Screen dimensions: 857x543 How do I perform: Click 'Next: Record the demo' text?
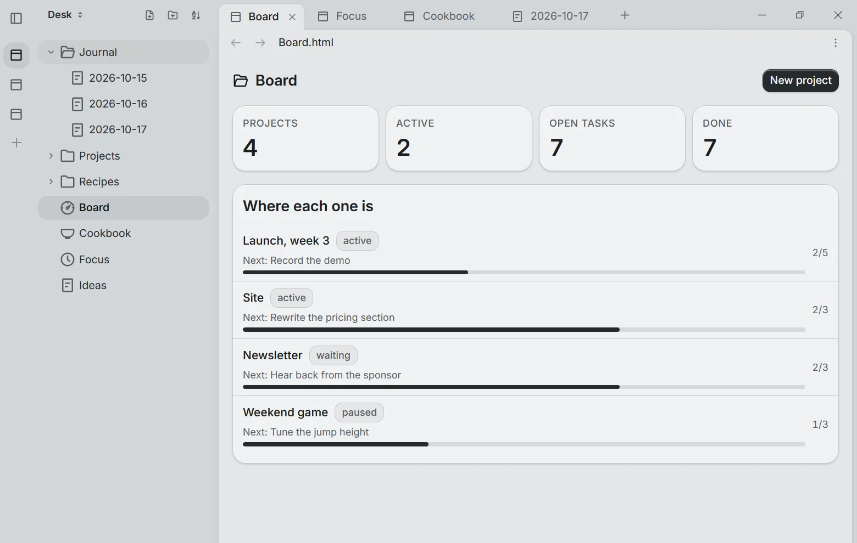point(297,261)
